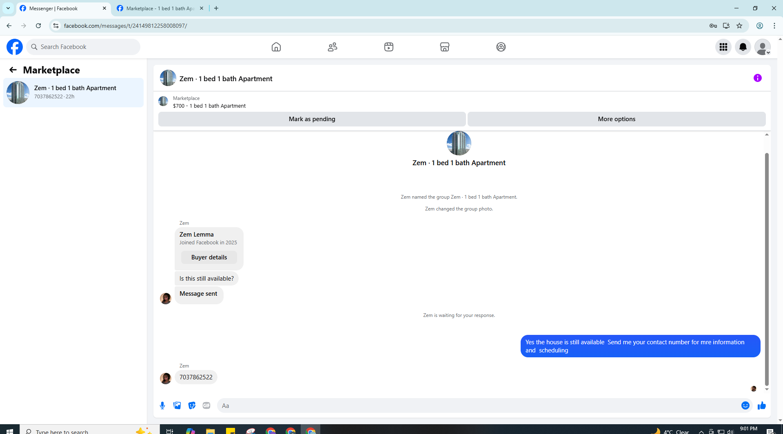Open the Groups icon in top navigation
The image size is (783, 434).
[501, 47]
